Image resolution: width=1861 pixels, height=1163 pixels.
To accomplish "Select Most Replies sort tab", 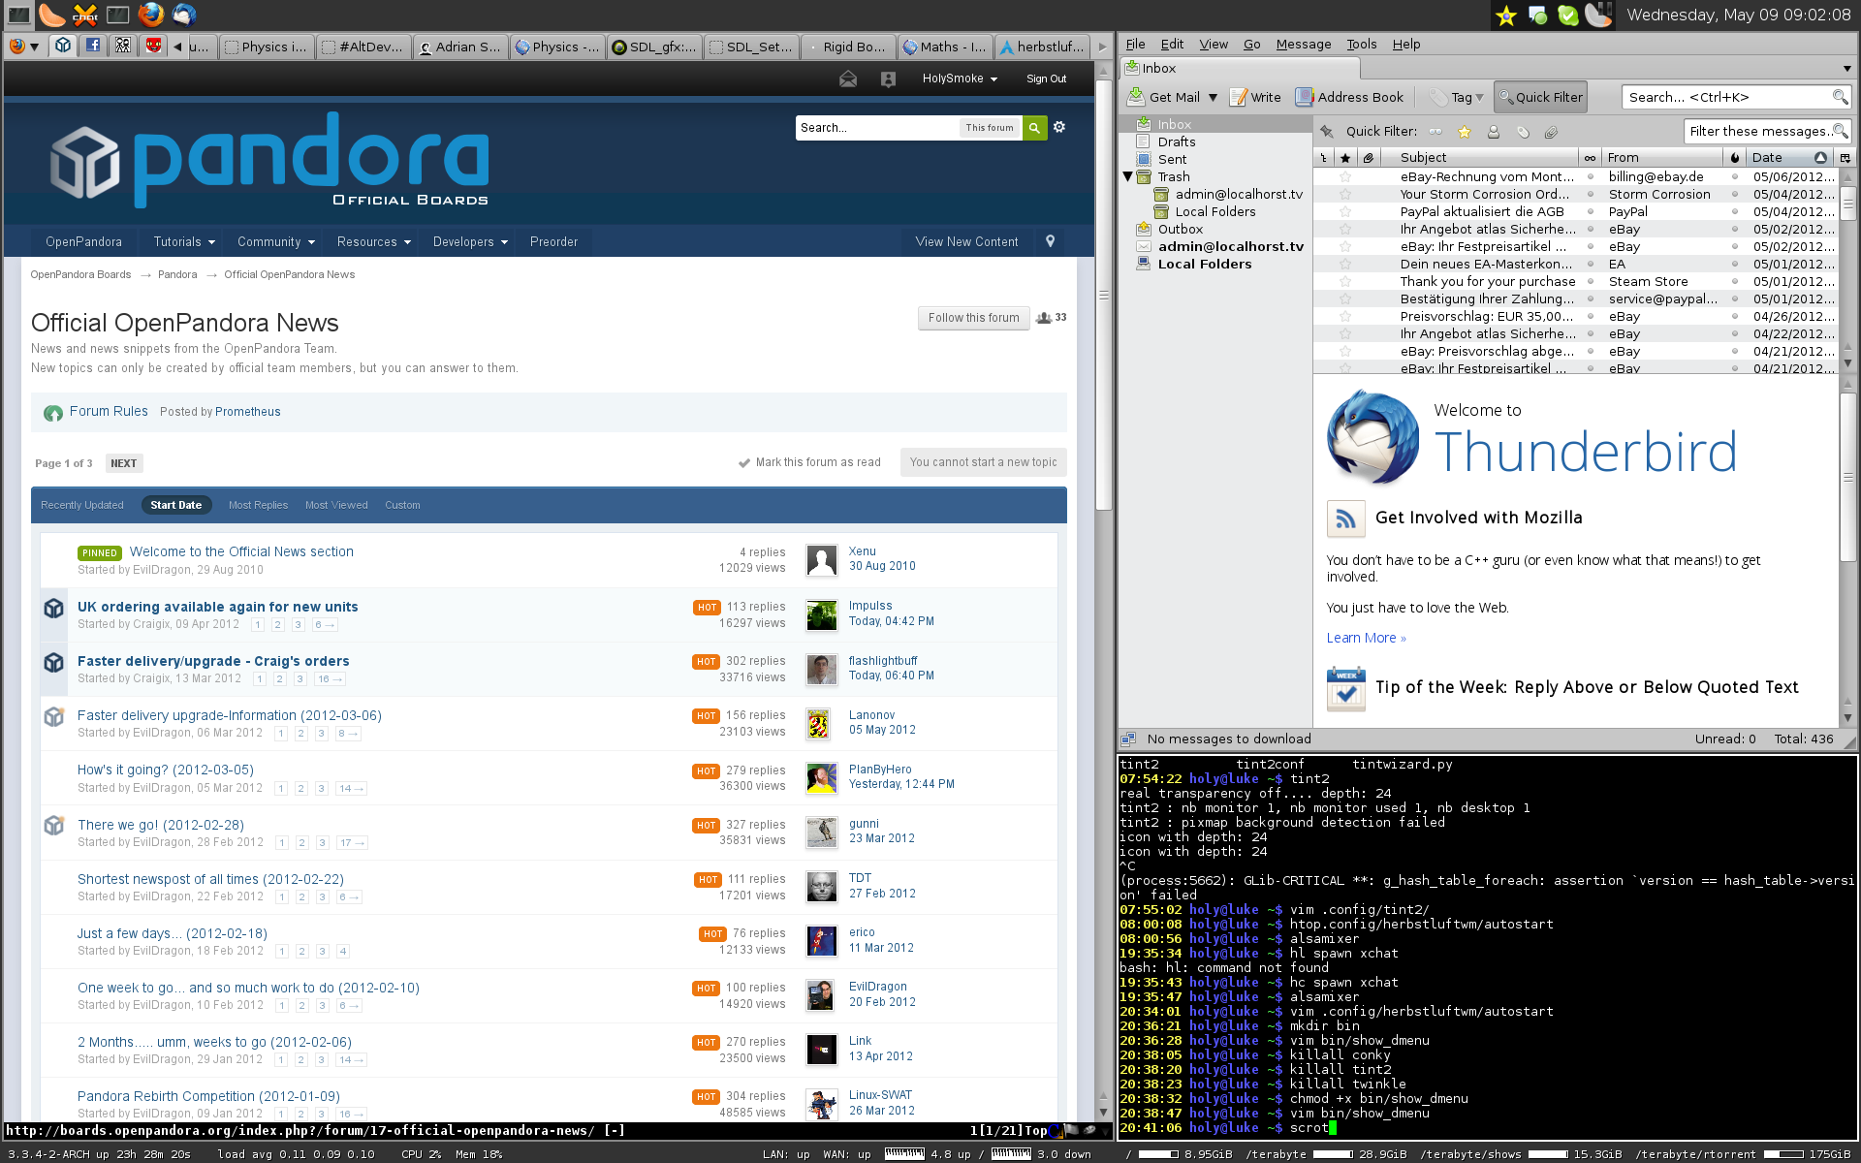I will click(258, 505).
